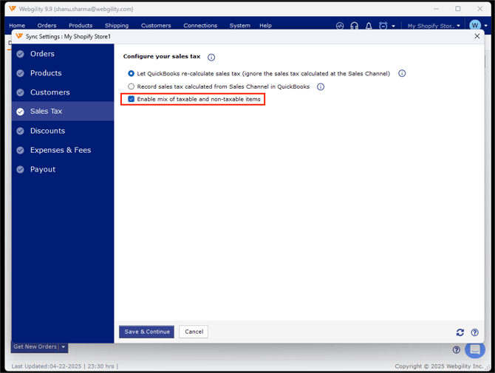Screen dimensions: 495x373
Task: Expand the My Shopify Store dropdown
Action: pyautogui.click(x=434, y=26)
